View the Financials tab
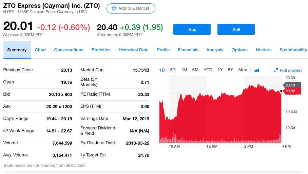308x174 pixels. pyautogui.click(x=188, y=50)
